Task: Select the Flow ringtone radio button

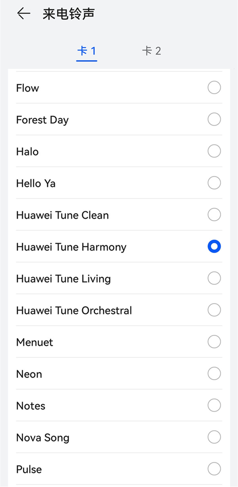Action: point(214,88)
